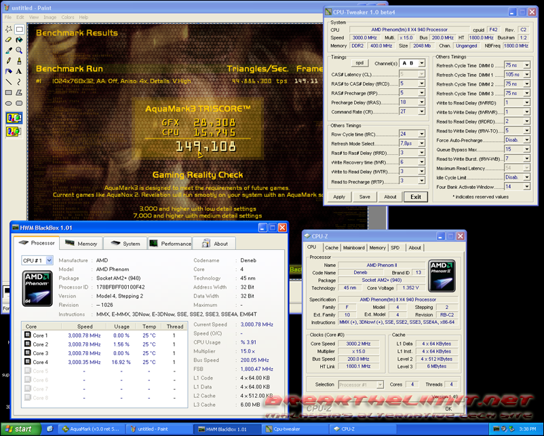544x436 pixels.
Task: Select the Rectangle shape tool in Paint
Action: [9, 93]
